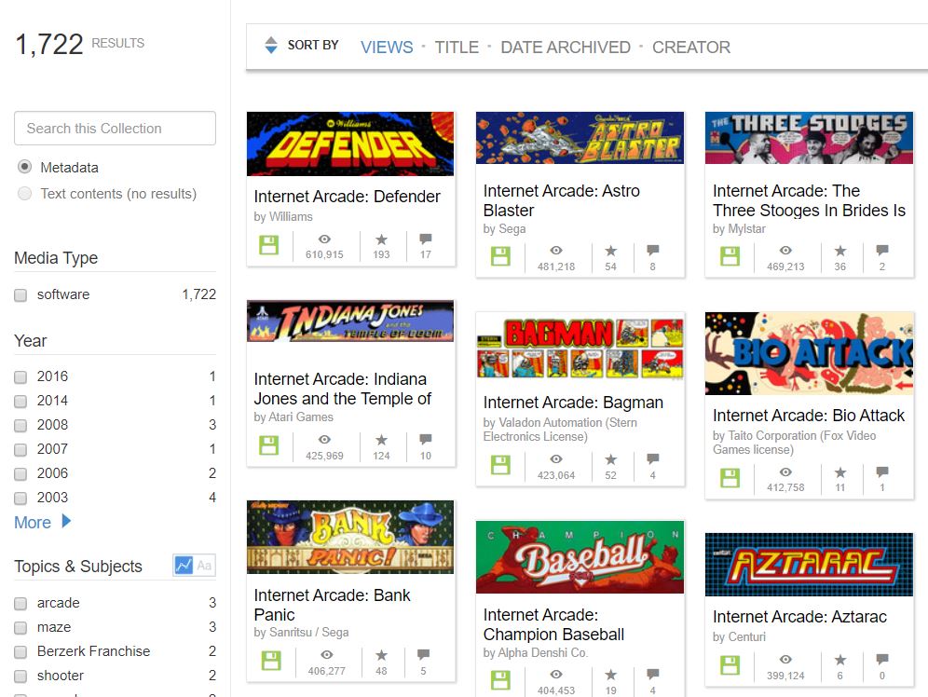Click the comment bubble on Three Stooges card
Viewport: 928px width, 697px height.
[882, 251]
